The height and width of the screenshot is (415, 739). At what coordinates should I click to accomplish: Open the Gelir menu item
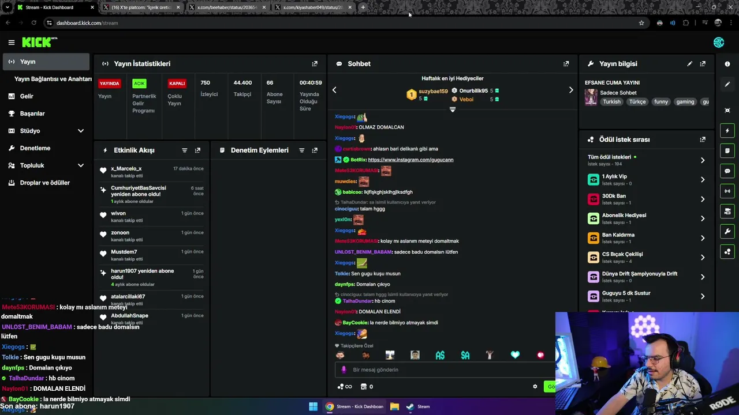click(46, 96)
